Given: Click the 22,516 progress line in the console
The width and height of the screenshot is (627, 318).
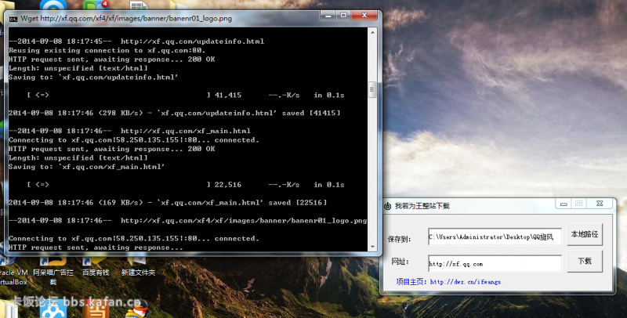Looking at the screenshot, I should (x=186, y=185).
